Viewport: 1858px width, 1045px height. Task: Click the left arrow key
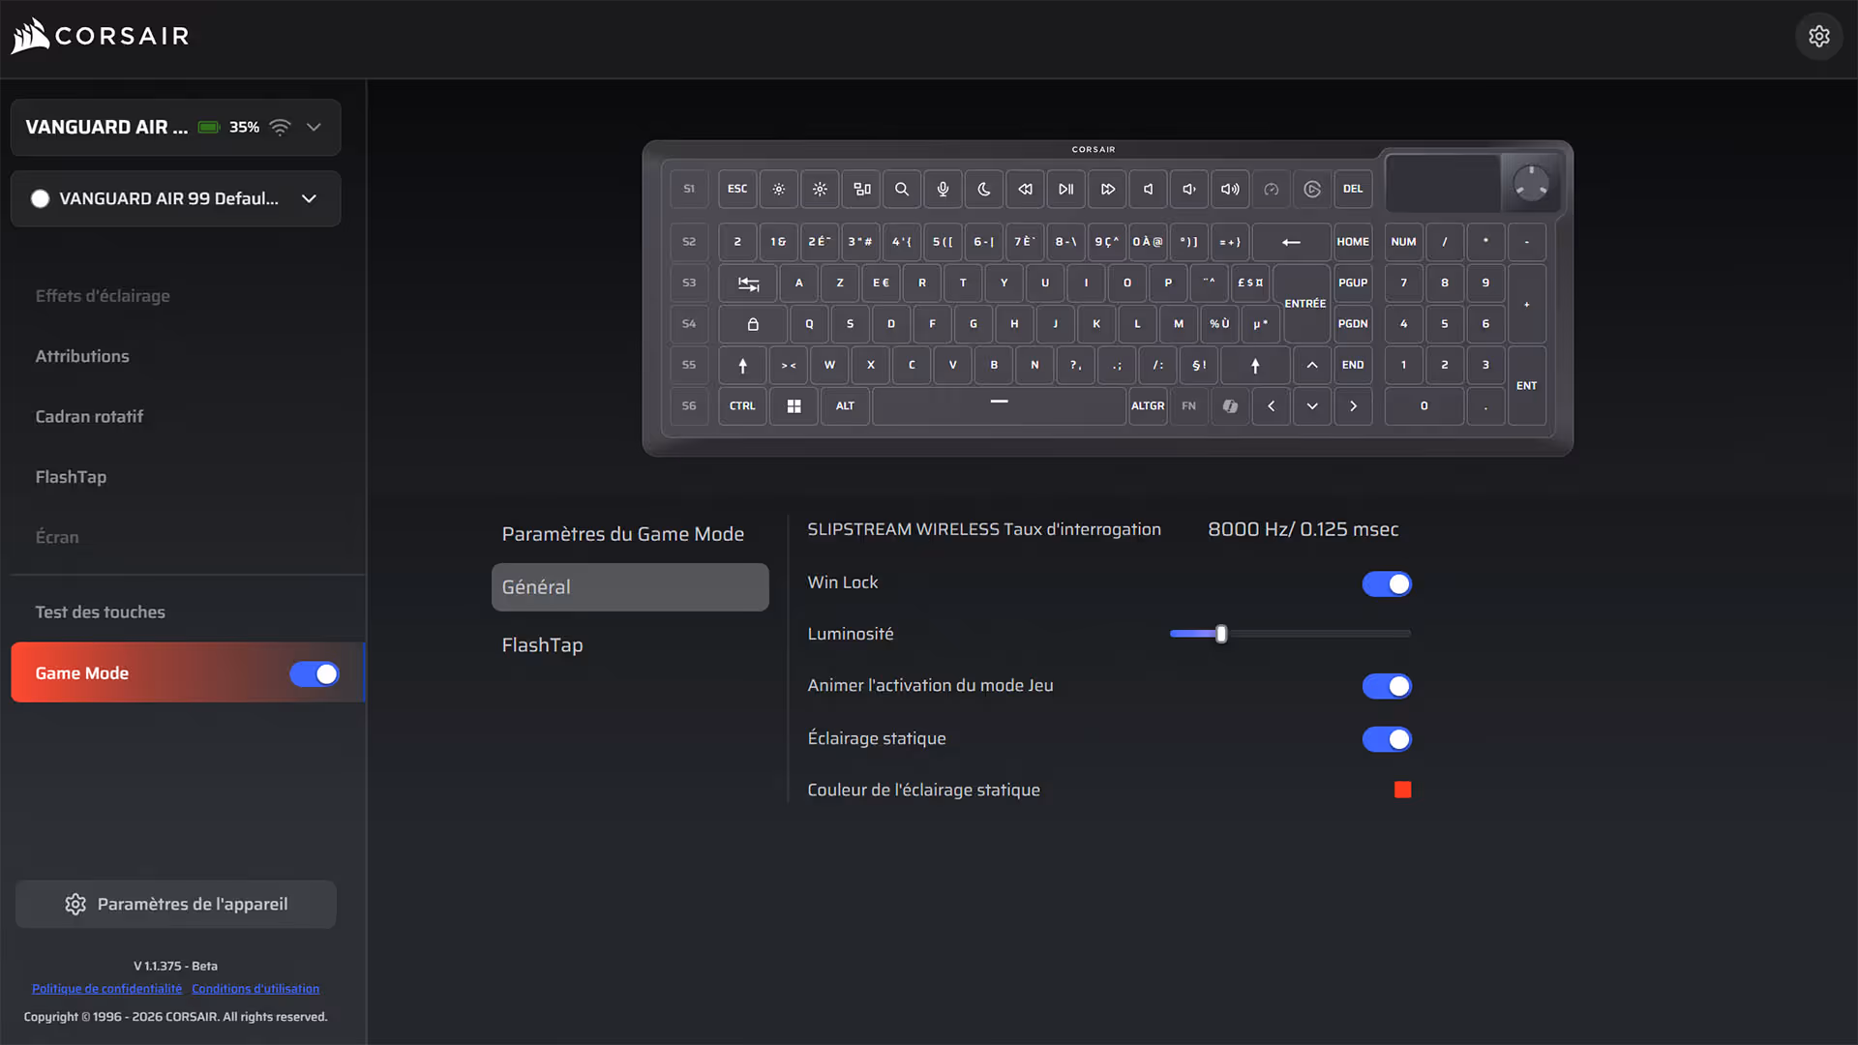tap(1272, 406)
